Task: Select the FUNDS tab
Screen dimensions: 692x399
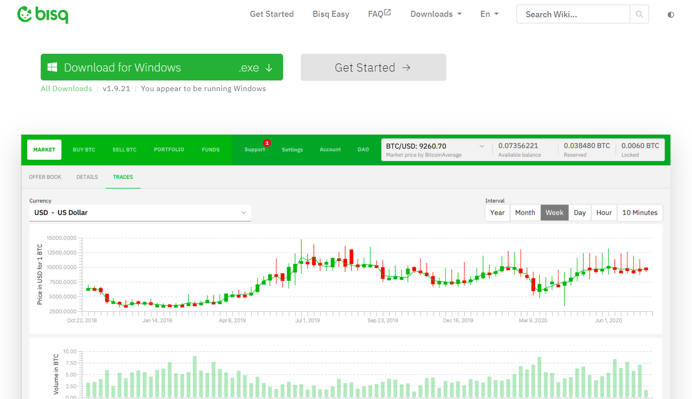Action: (211, 150)
